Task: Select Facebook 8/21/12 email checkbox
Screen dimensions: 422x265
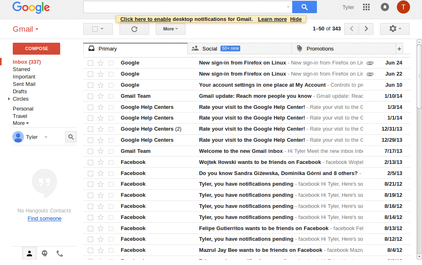Action: point(90,184)
